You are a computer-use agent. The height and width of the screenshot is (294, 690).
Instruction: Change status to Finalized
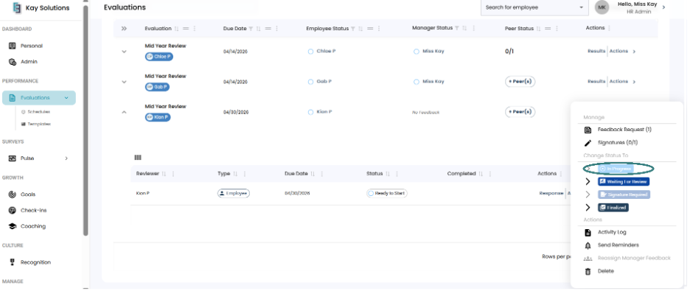point(613,207)
